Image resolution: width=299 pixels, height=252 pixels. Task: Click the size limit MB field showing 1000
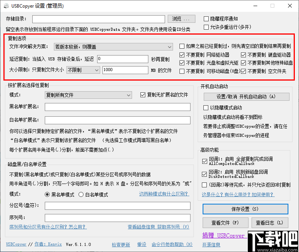(x=125, y=70)
